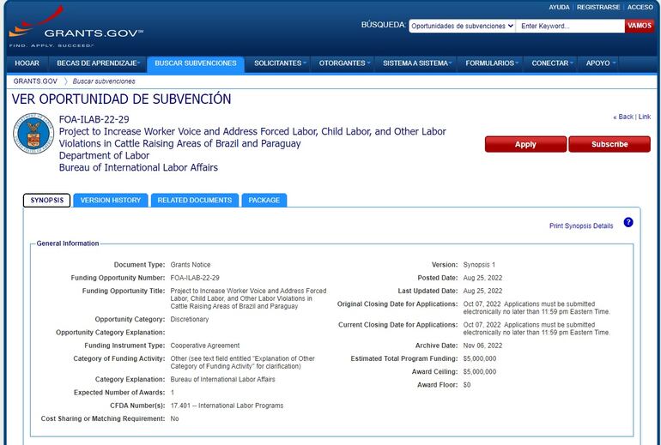This screenshot has height=445, width=661.
Task: Click the 'Synopsis 1' version value
Action: [479, 265]
